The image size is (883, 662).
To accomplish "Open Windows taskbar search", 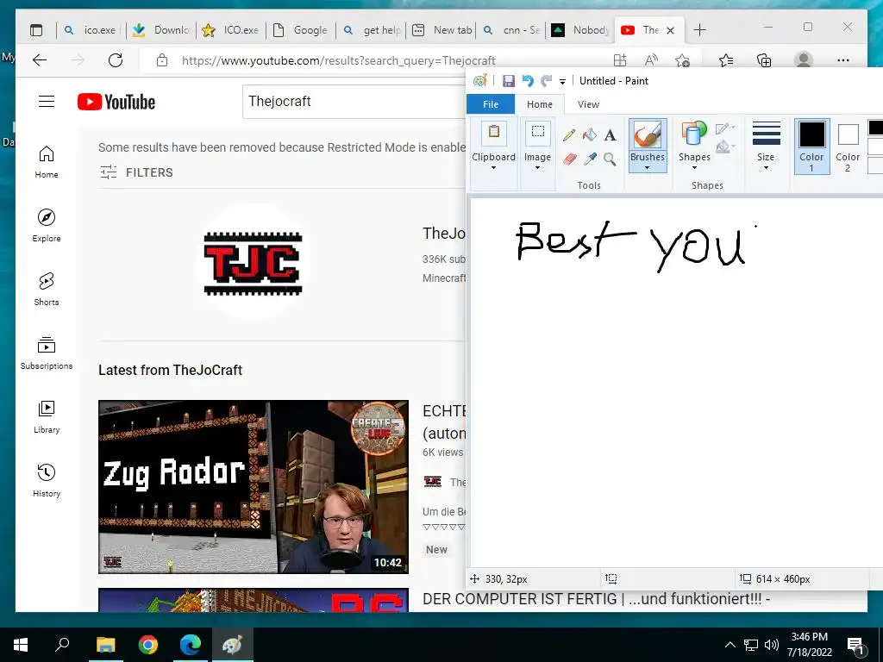I will [62, 645].
